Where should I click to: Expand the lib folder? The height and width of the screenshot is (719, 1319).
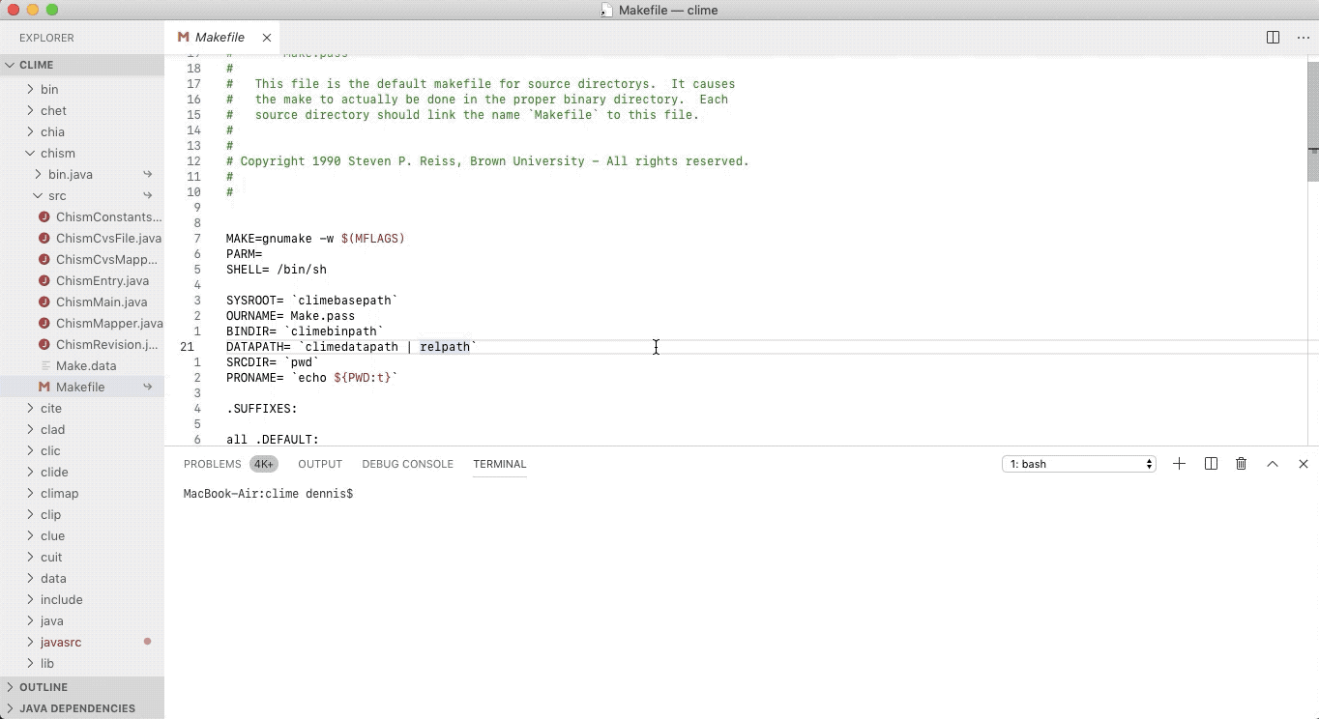(31, 663)
